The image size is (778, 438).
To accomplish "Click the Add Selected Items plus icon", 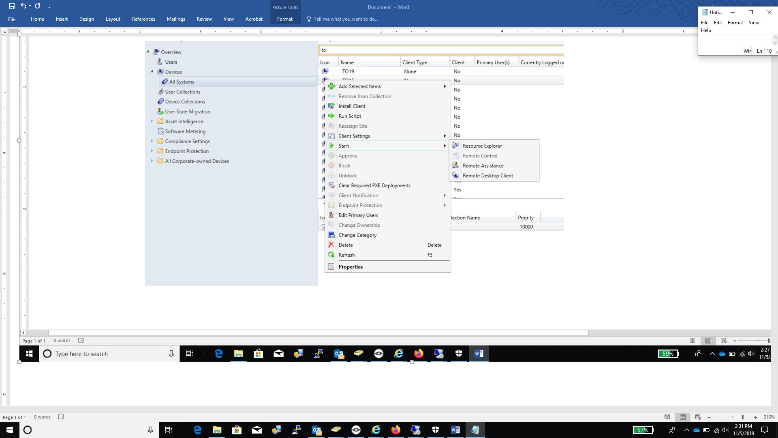I will point(331,86).
